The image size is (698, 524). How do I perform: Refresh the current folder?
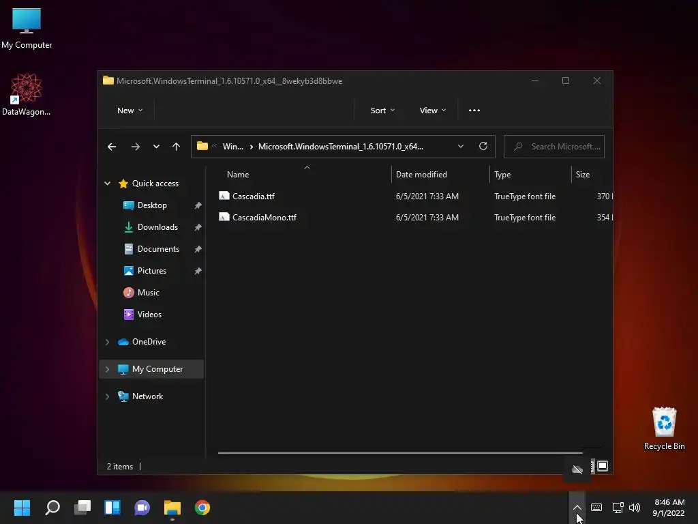(483, 146)
